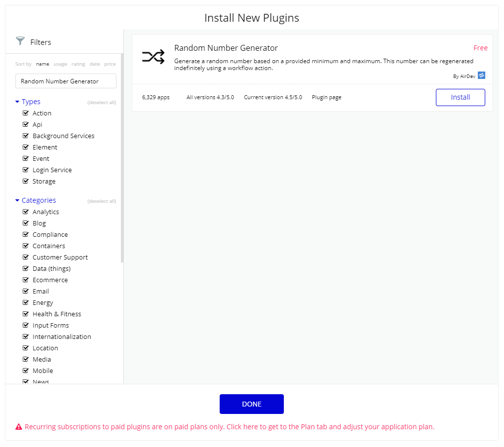This screenshot has height=447, width=504.
Task: Uncheck the Customer Support checkbox
Action: [26, 257]
